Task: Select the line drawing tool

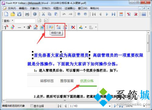Action: pos(19,27)
